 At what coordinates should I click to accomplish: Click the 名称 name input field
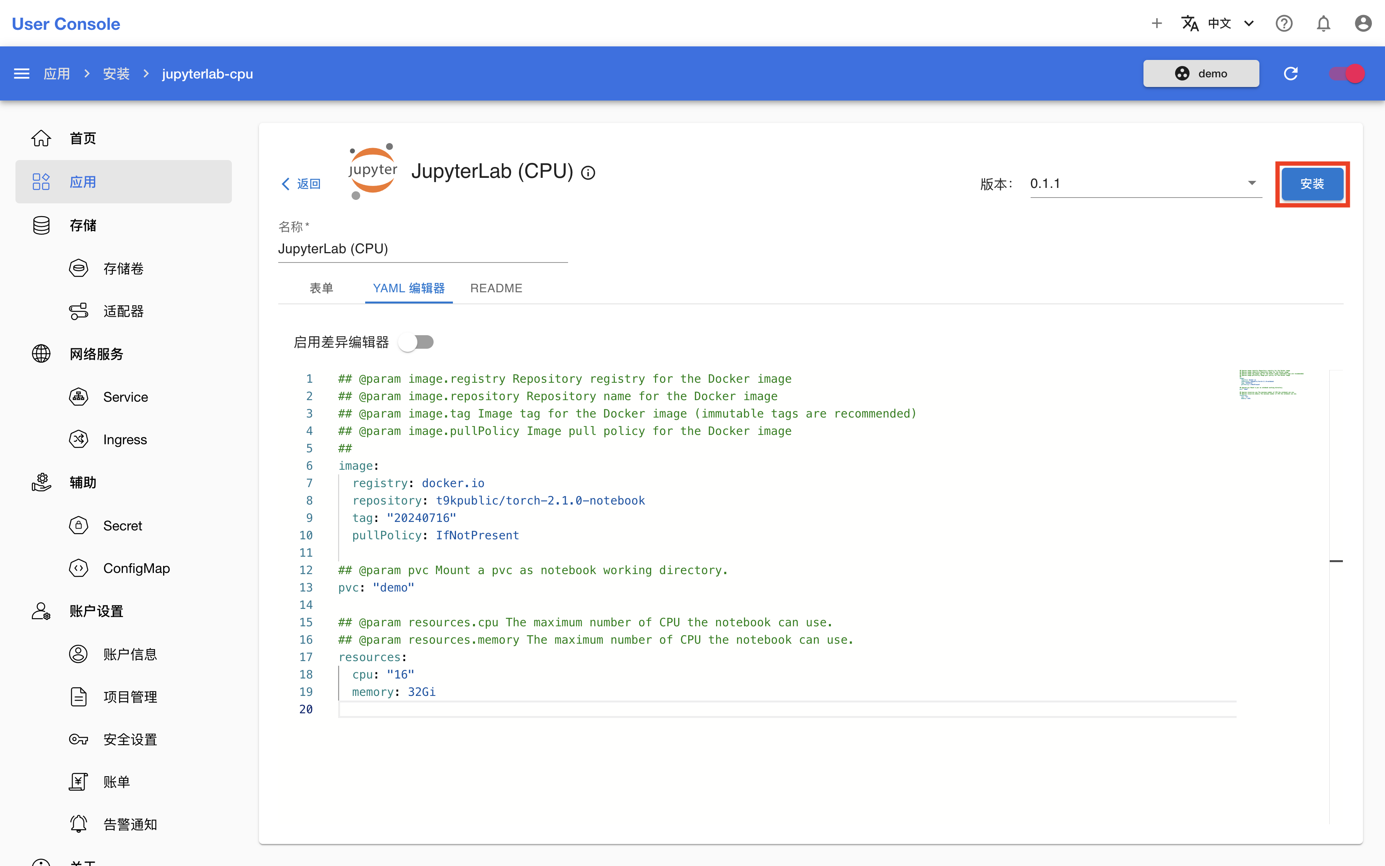(x=422, y=249)
